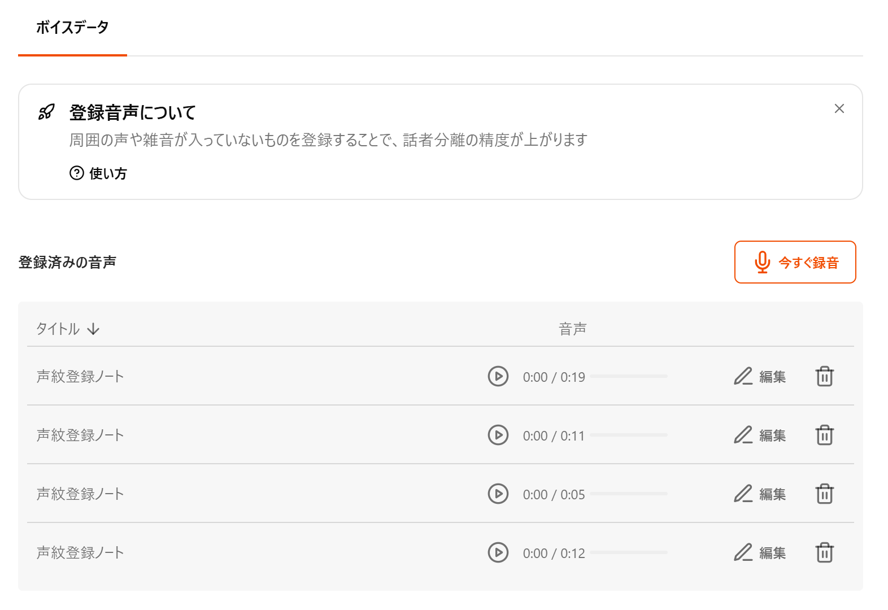Seek within the 0:19 recording progress bar
The width and height of the screenshot is (888, 610).
(x=628, y=376)
